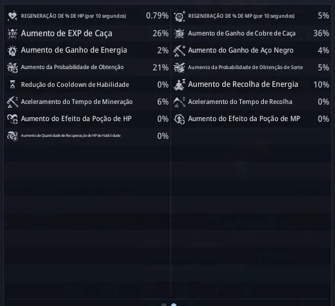This screenshot has width=335, height=306.
Task: Click the HP regeneration heart icon
Action: point(13,16)
